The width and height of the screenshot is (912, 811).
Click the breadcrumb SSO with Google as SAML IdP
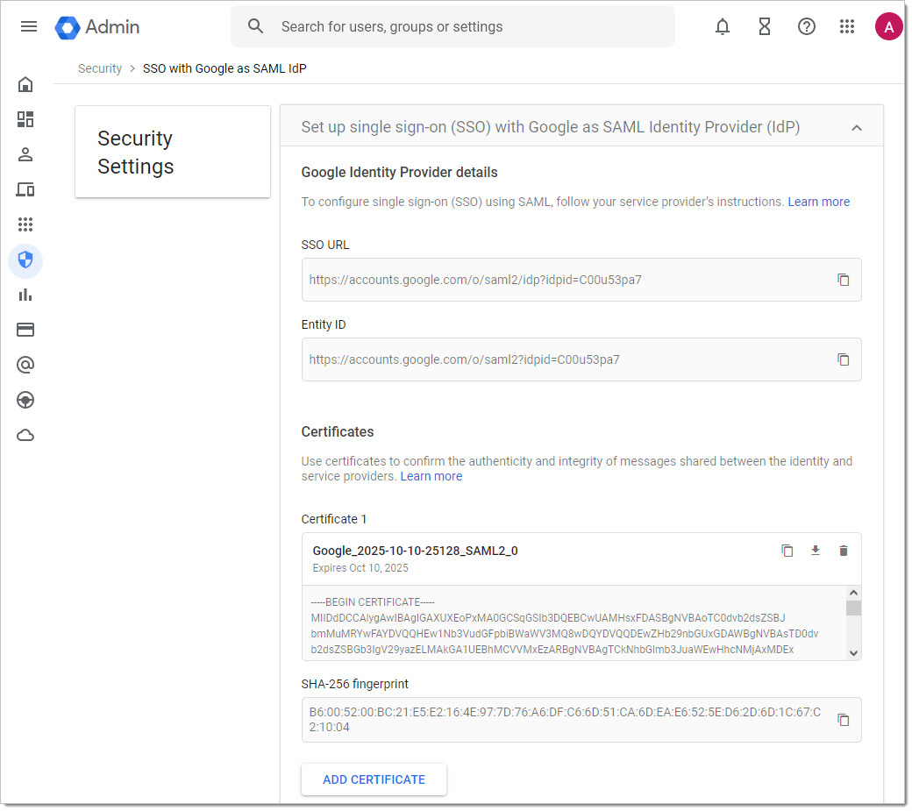pyautogui.click(x=224, y=68)
